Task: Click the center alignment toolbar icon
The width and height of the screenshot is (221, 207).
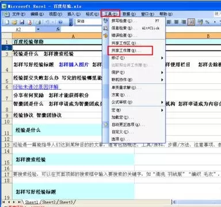Action: click(177, 22)
